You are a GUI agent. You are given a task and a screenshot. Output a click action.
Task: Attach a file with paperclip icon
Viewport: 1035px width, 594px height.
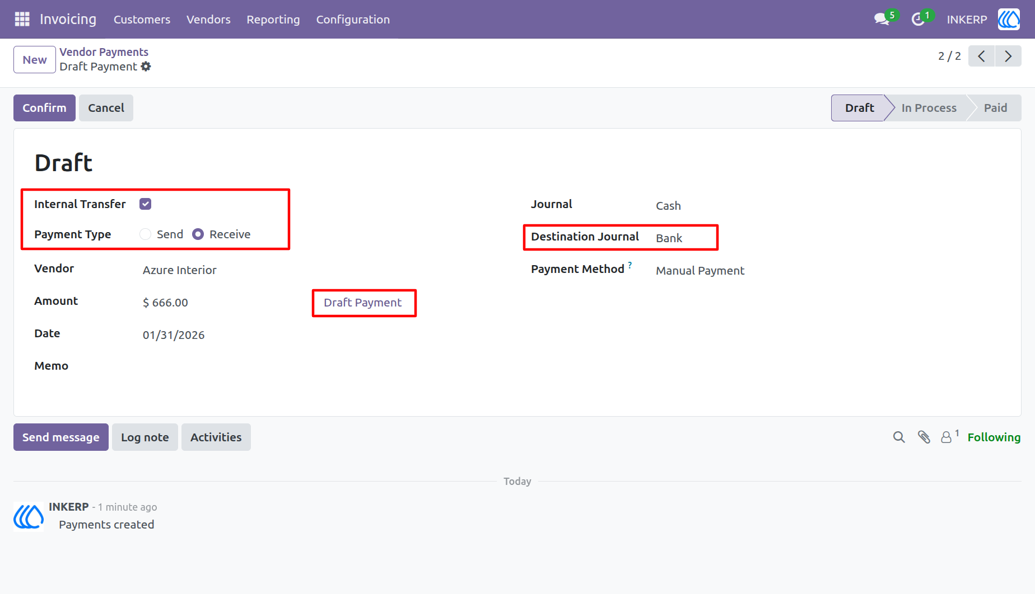924,437
